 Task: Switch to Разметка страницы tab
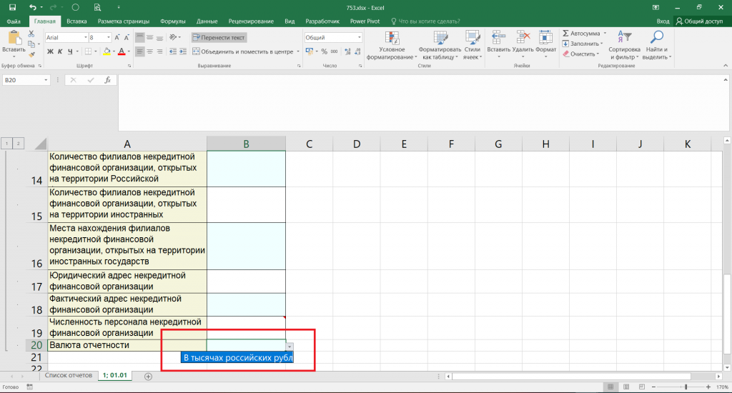click(123, 21)
